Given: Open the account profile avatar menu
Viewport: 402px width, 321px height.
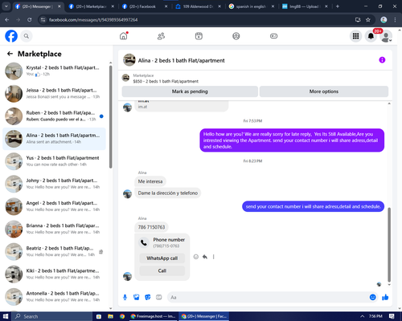Looking at the screenshot, I should pyautogui.click(x=386, y=36).
